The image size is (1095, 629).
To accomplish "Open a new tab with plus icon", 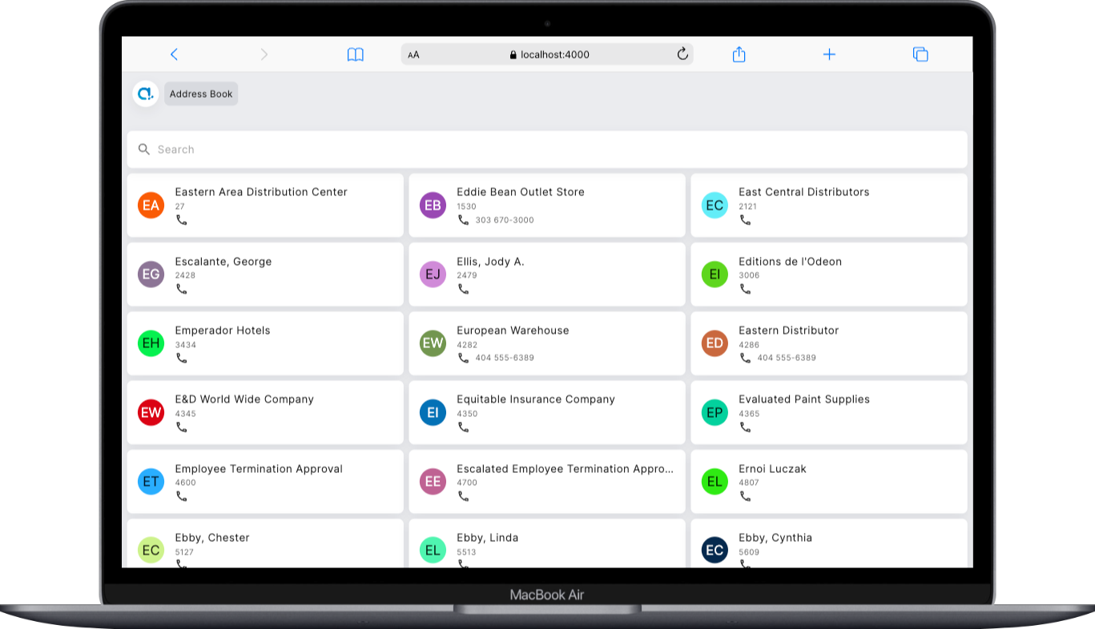I will (829, 54).
